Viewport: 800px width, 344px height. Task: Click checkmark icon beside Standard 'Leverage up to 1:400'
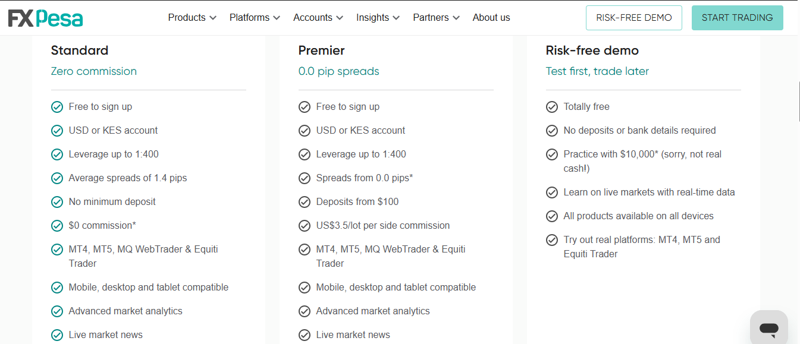pyautogui.click(x=57, y=154)
